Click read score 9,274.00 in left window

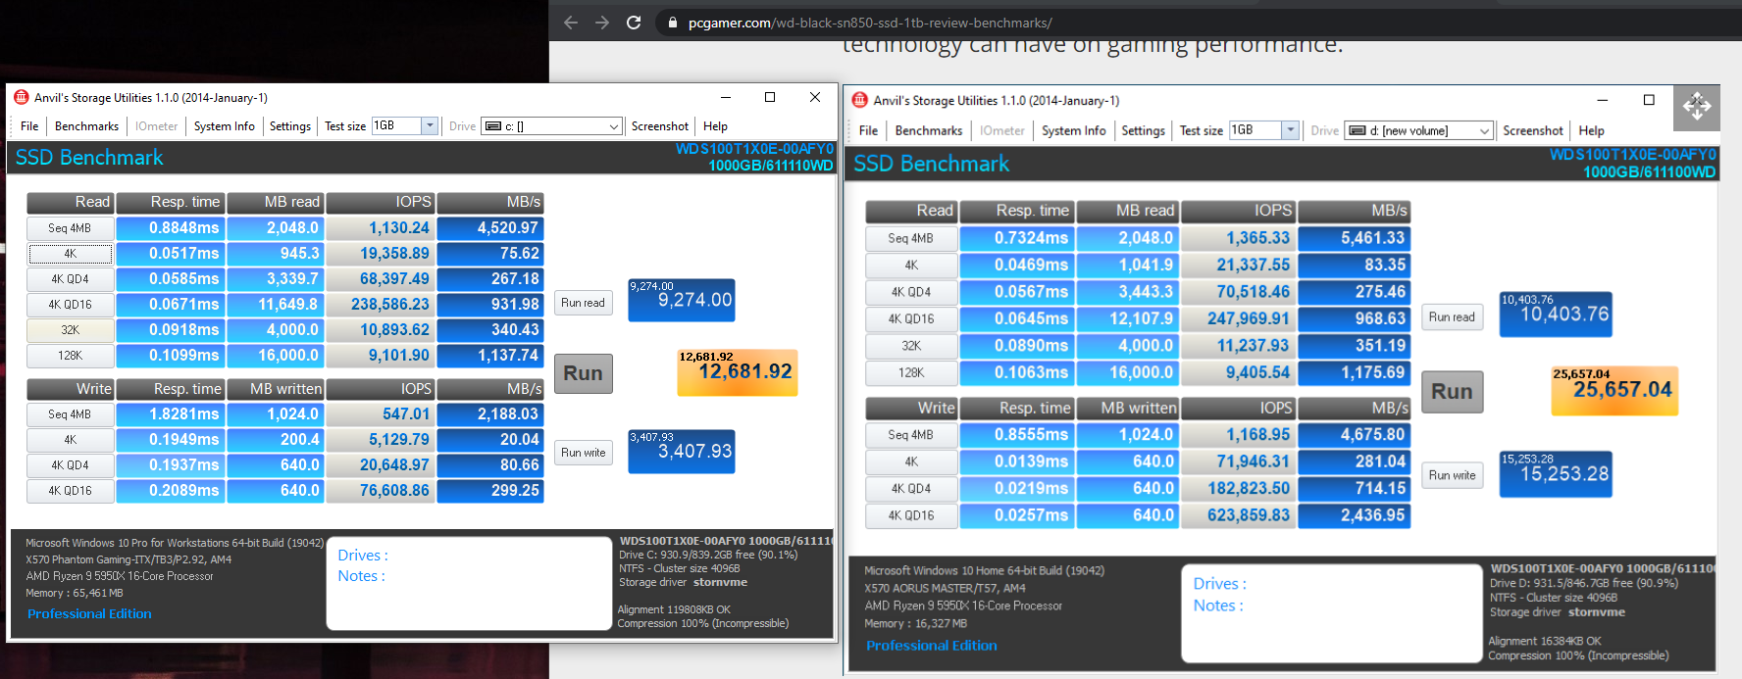click(681, 300)
